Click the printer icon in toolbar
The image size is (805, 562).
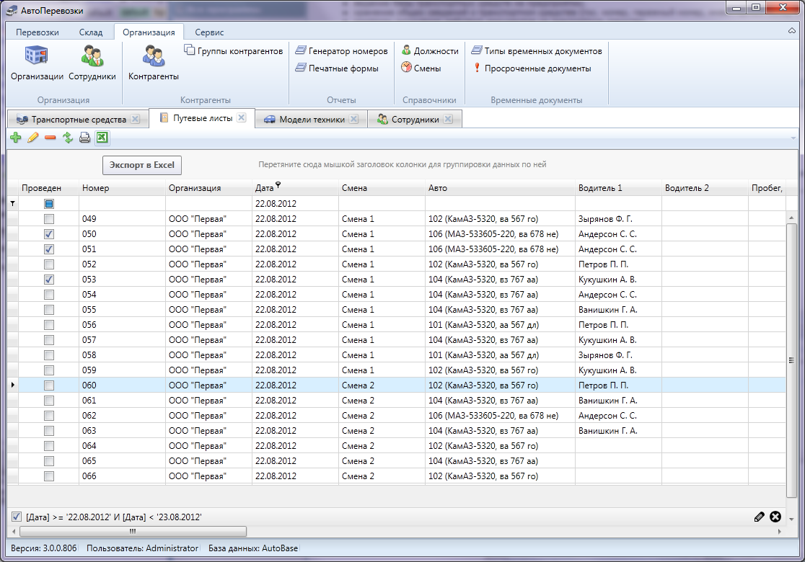pos(84,138)
